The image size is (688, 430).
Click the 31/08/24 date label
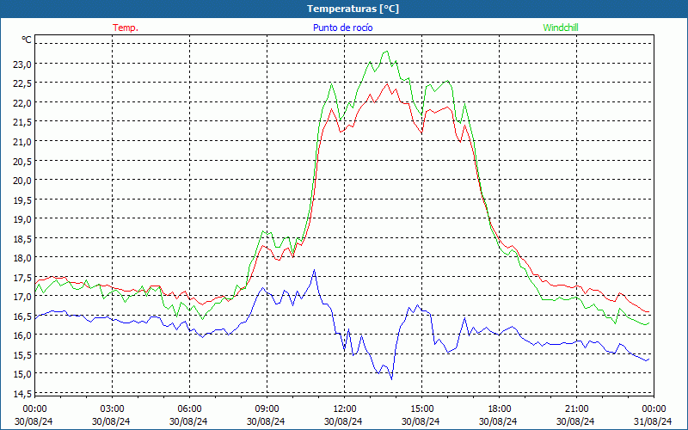coord(654,421)
